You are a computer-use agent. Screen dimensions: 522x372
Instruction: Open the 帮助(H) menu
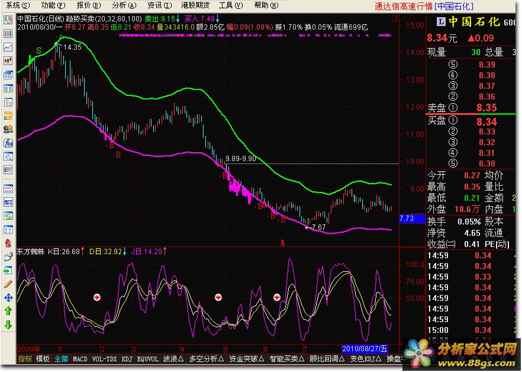pos(266,5)
